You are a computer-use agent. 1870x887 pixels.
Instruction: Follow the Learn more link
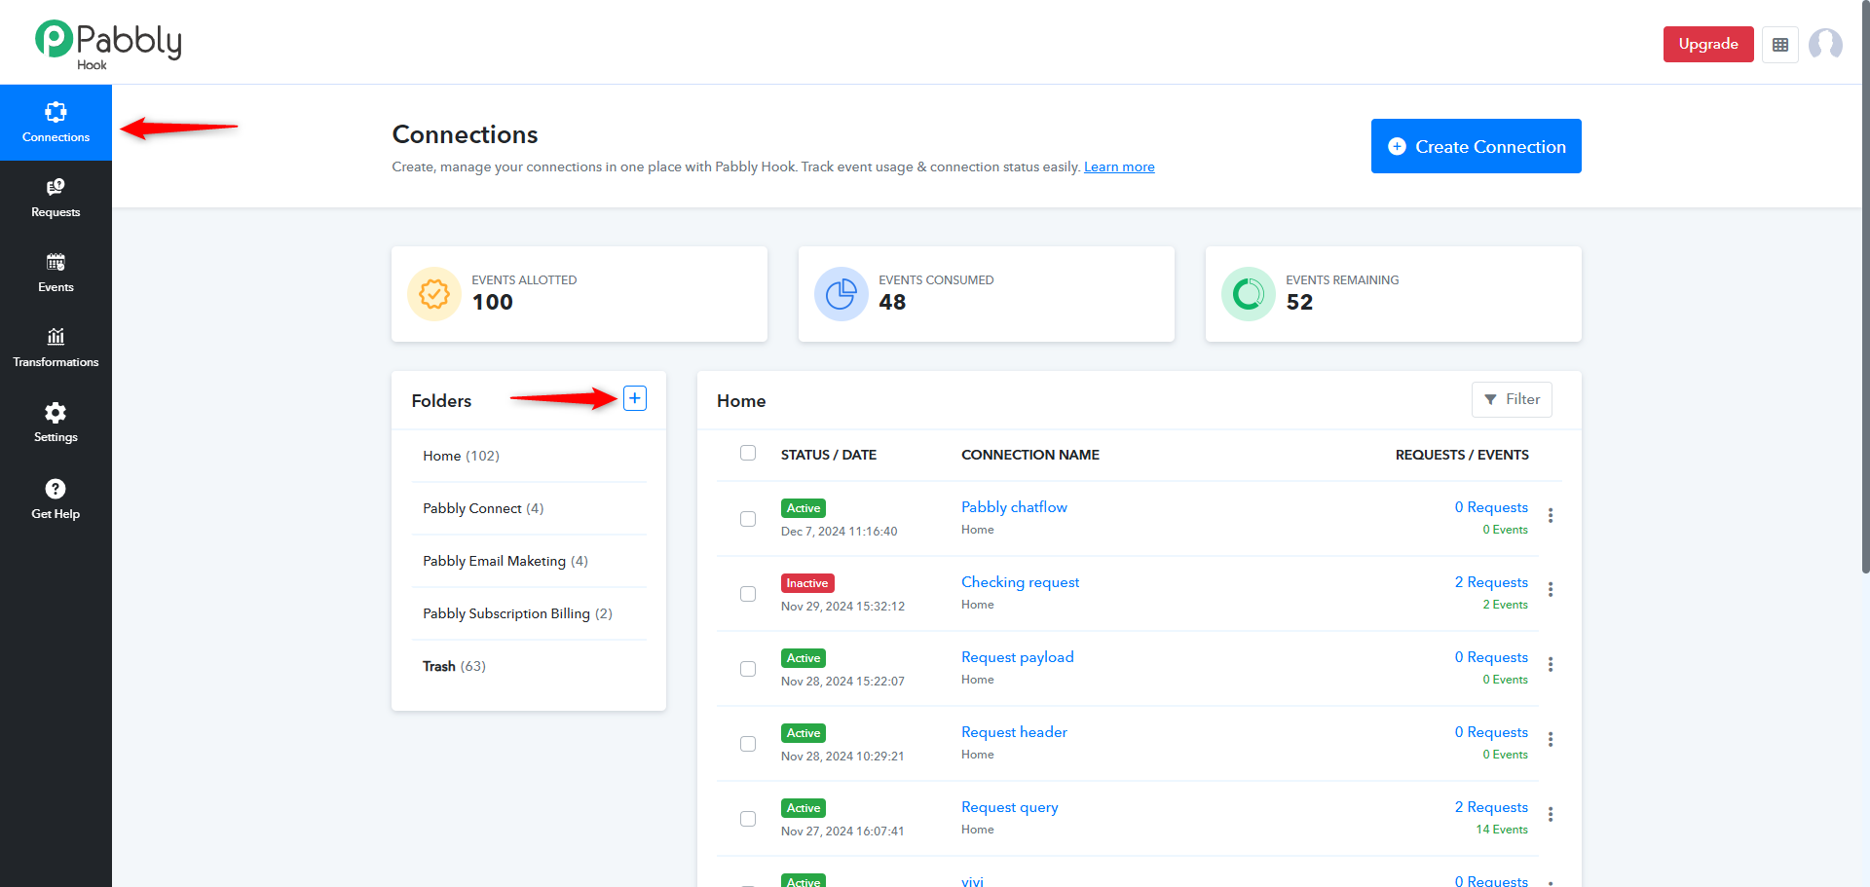tap(1119, 166)
